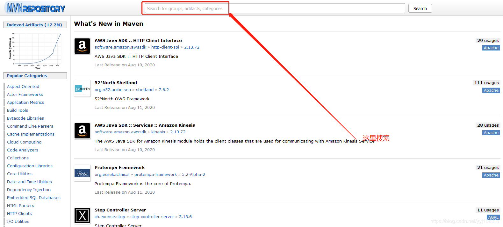
Task: Open the Step Controller Server title
Action: pyautogui.click(x=120, y=210)
